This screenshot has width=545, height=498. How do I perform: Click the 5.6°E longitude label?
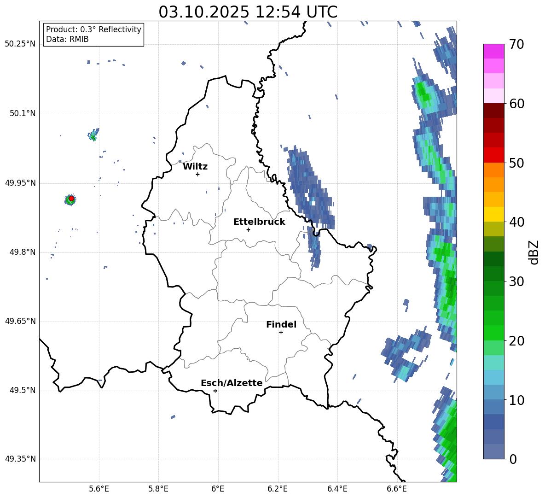point(99,489)
